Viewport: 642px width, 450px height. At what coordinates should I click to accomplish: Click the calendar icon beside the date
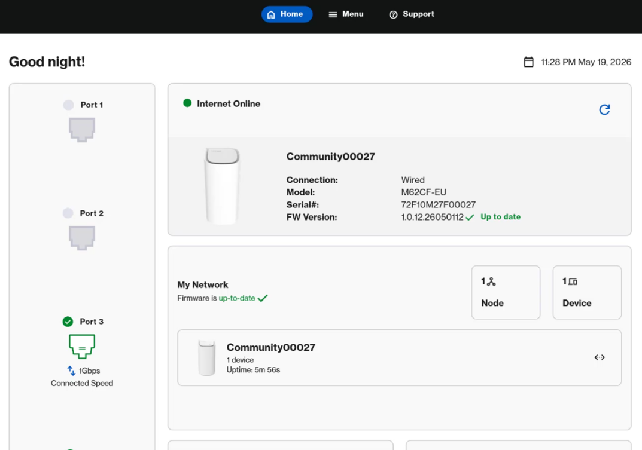528,62
